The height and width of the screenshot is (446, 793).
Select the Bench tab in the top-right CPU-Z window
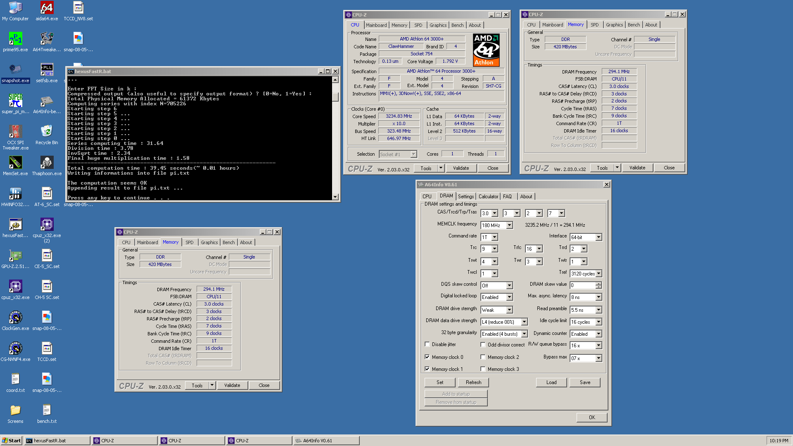point(634,25)
